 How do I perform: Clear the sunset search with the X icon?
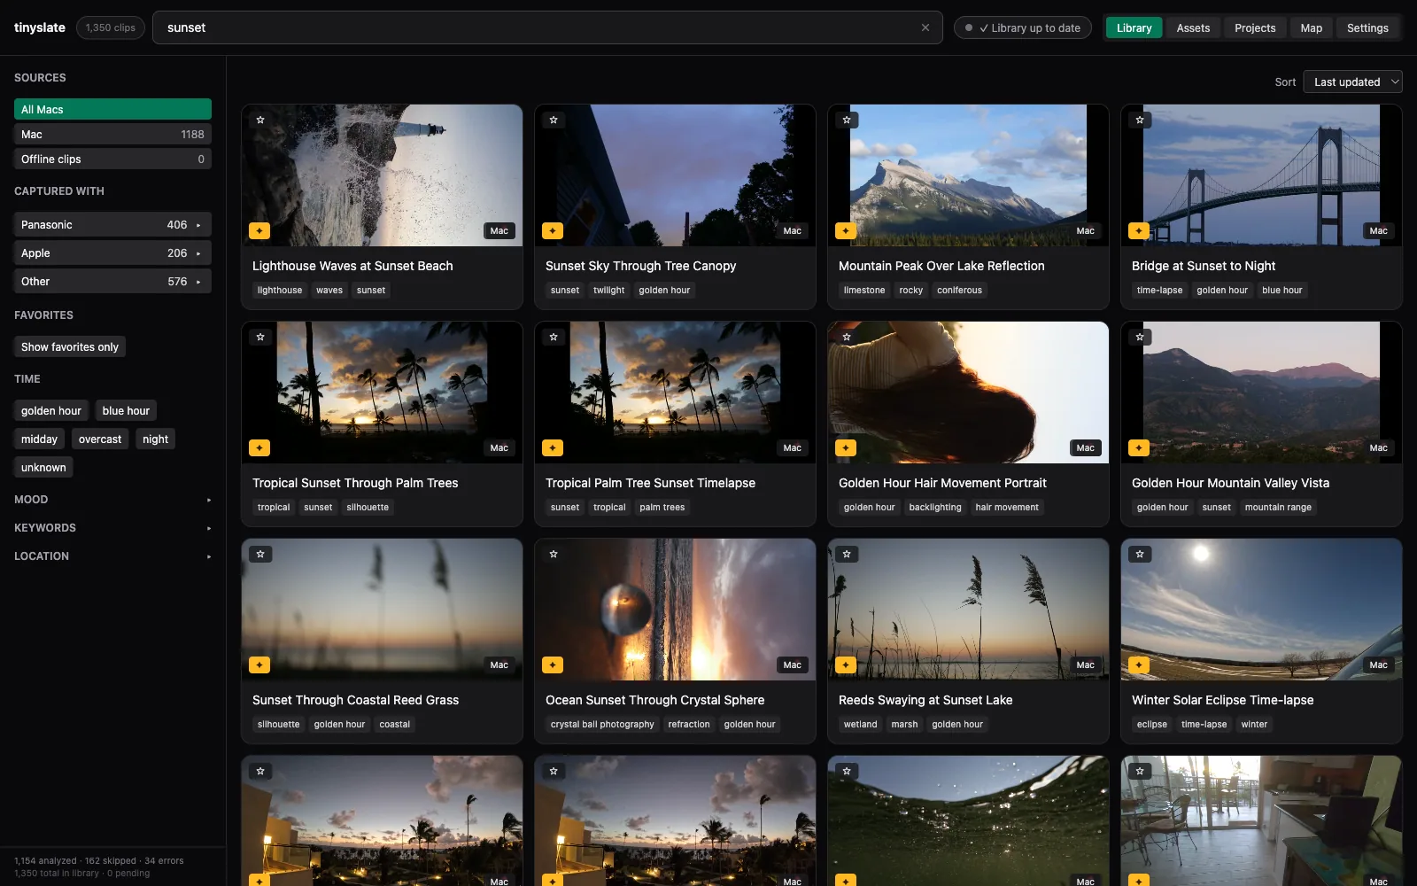point(925,27)
